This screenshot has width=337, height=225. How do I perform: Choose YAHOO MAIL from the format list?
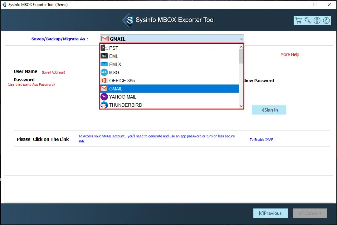coord(169,97)
